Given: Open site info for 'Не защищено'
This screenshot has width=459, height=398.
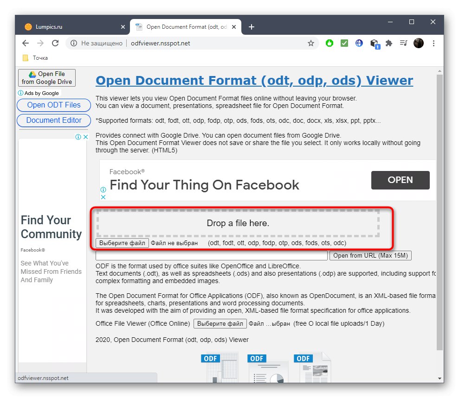Looking at the screenshot, I should click(x=74, y=43).
